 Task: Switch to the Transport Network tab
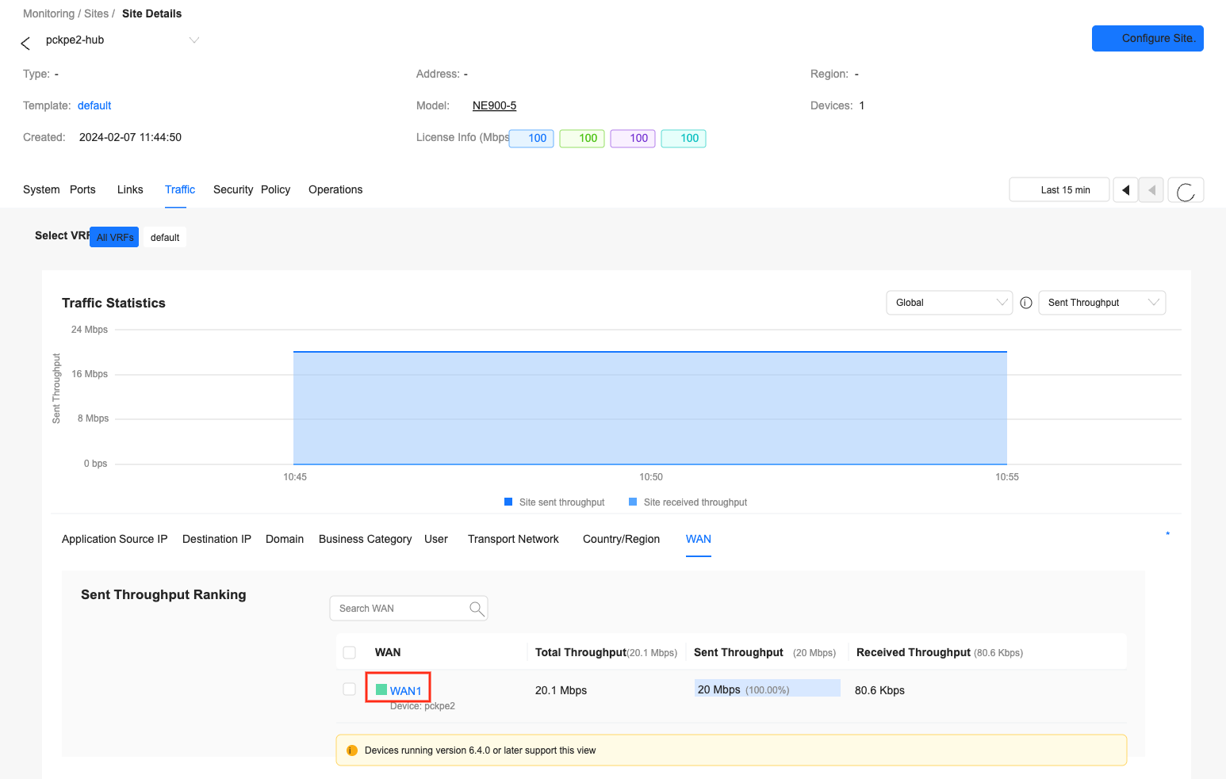513,539
